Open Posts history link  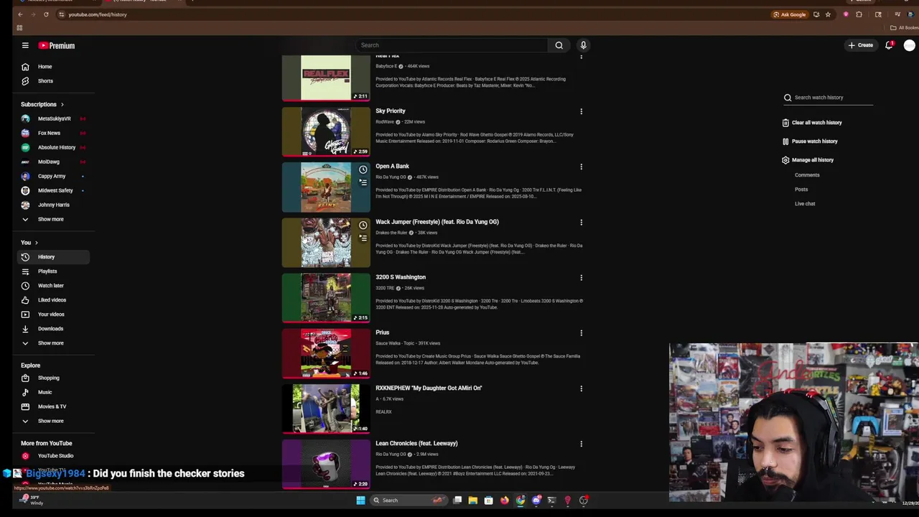click(x=801, y=190)
